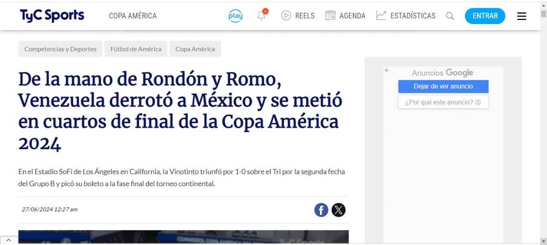
Task: Click the Anuncios Google label
Action: [x=443, y=73]
